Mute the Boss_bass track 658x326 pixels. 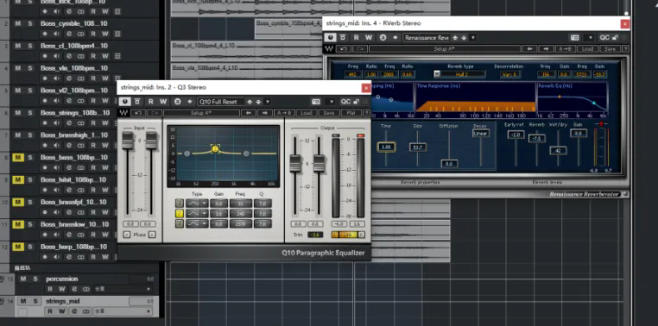[17, 158]
